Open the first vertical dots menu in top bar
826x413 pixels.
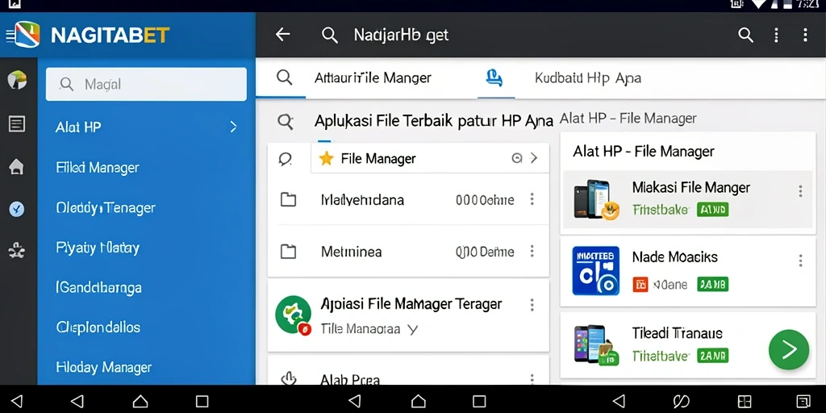776,35
